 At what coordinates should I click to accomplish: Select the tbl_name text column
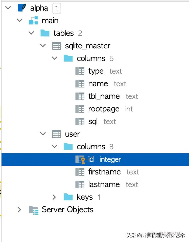coord(104,96)
